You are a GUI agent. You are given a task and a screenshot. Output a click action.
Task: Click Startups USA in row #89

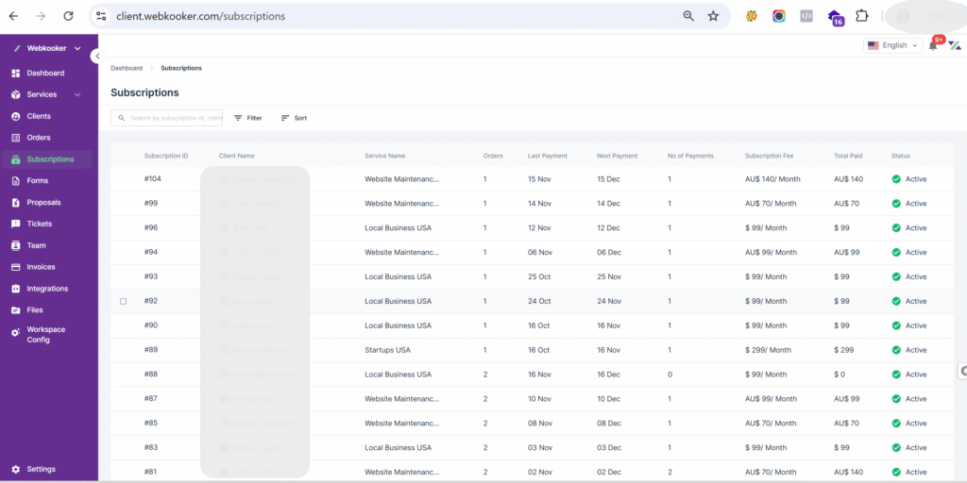[387, 350]
